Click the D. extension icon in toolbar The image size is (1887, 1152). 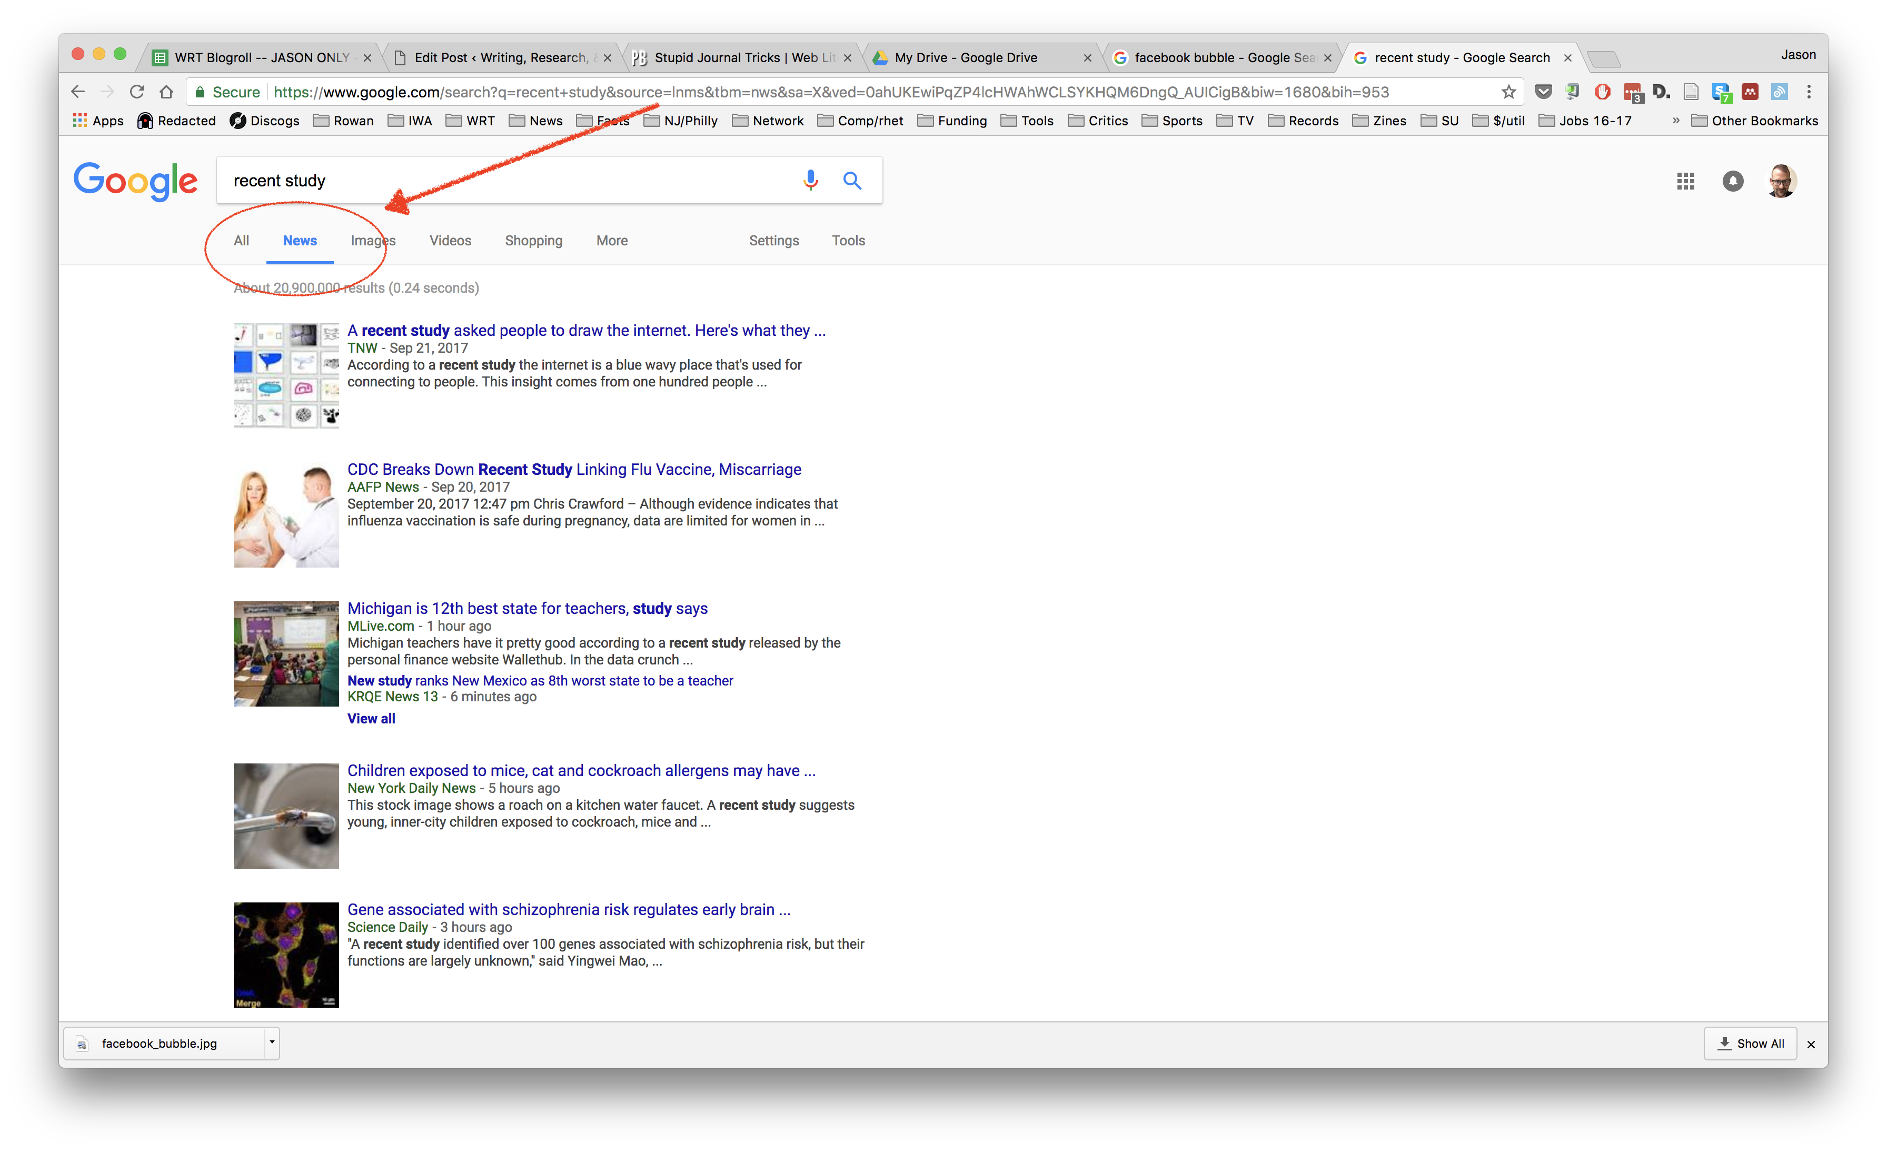tap(1660, 92)
